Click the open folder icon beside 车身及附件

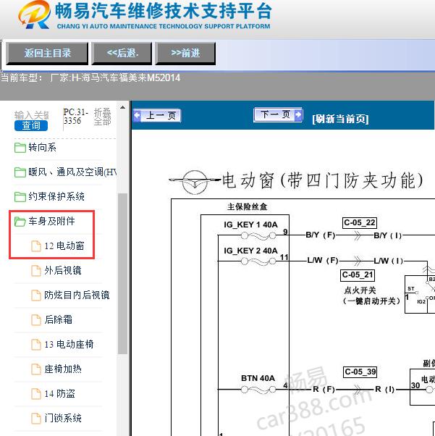[x=20, y=222]
